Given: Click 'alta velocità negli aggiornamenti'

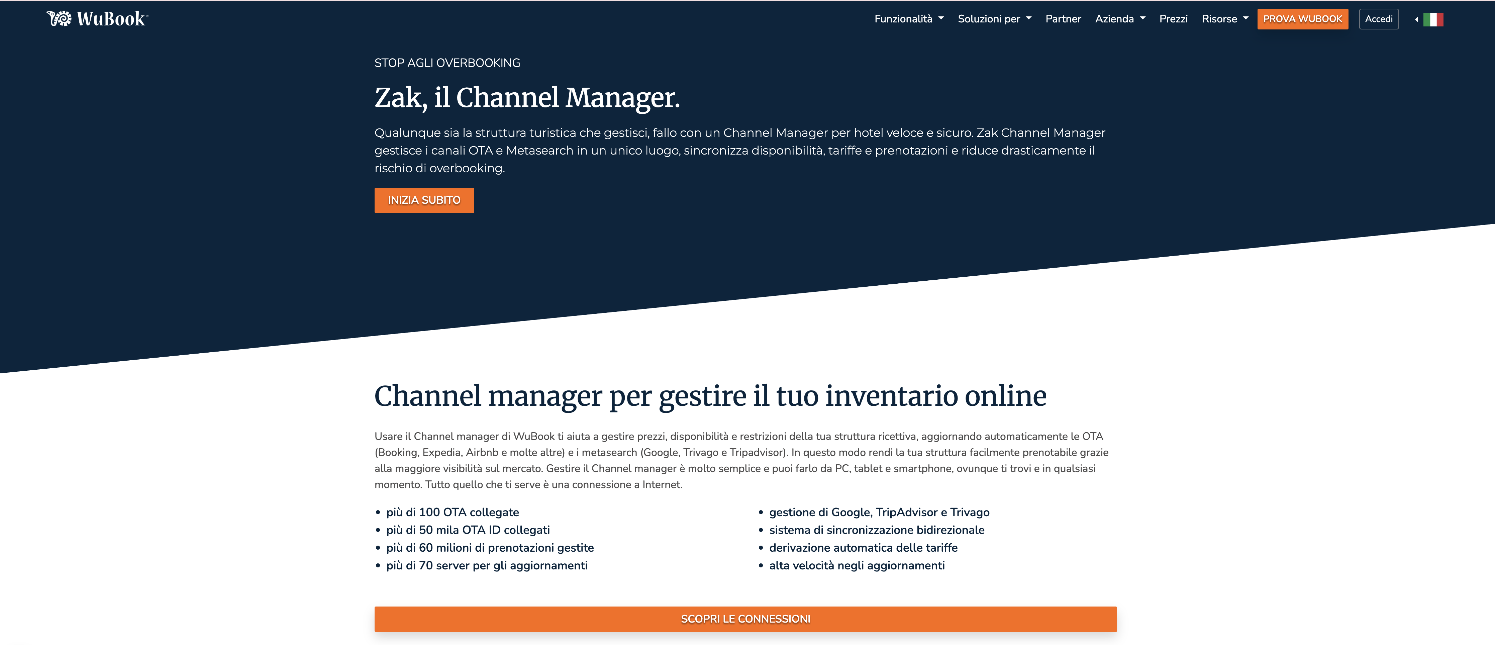Looking at the screenshot, I should click(x=857, y=565).
